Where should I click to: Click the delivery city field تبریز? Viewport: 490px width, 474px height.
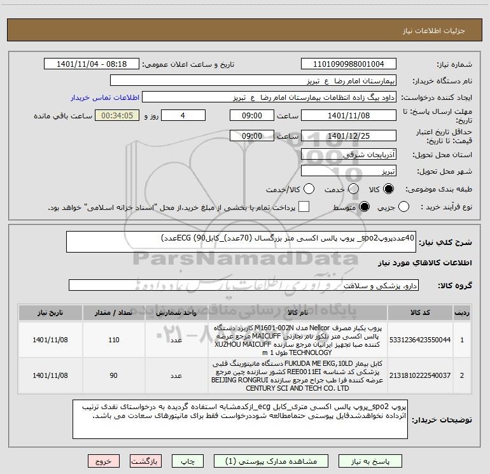point(349,171)
